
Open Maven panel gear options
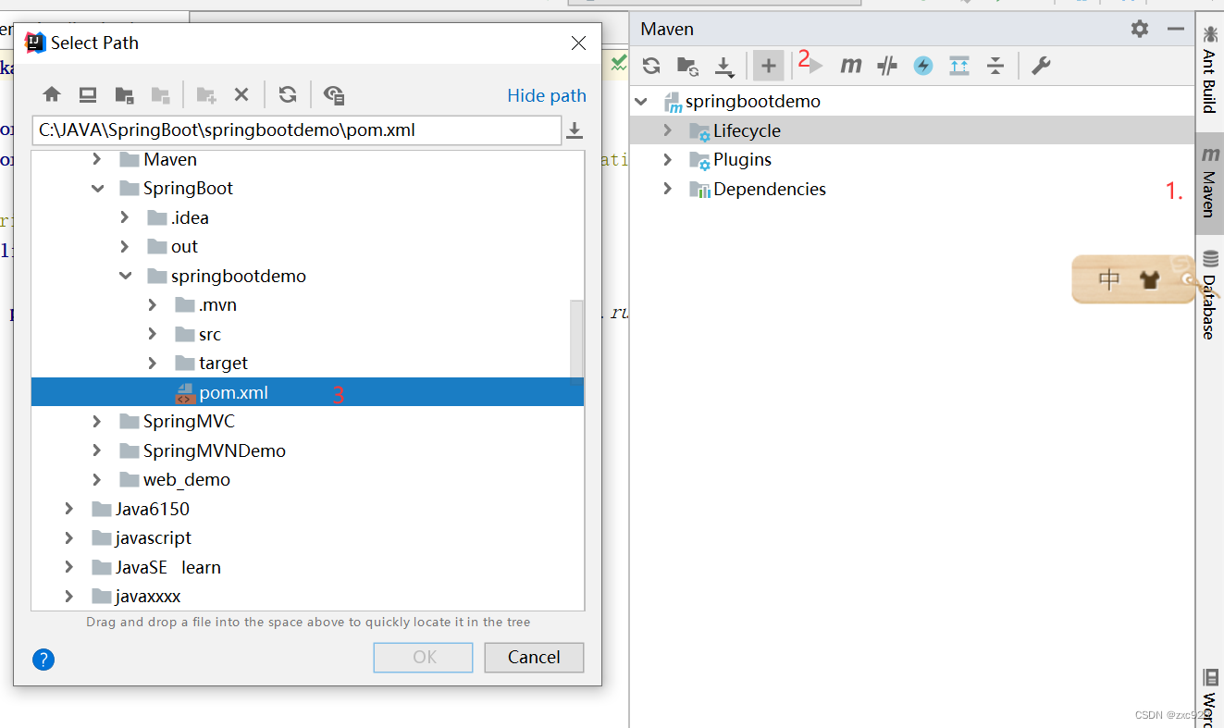(x=1140, y=29)
